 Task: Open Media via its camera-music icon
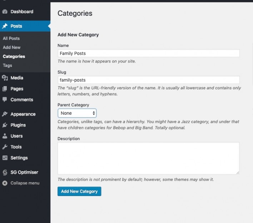[5, 78]
